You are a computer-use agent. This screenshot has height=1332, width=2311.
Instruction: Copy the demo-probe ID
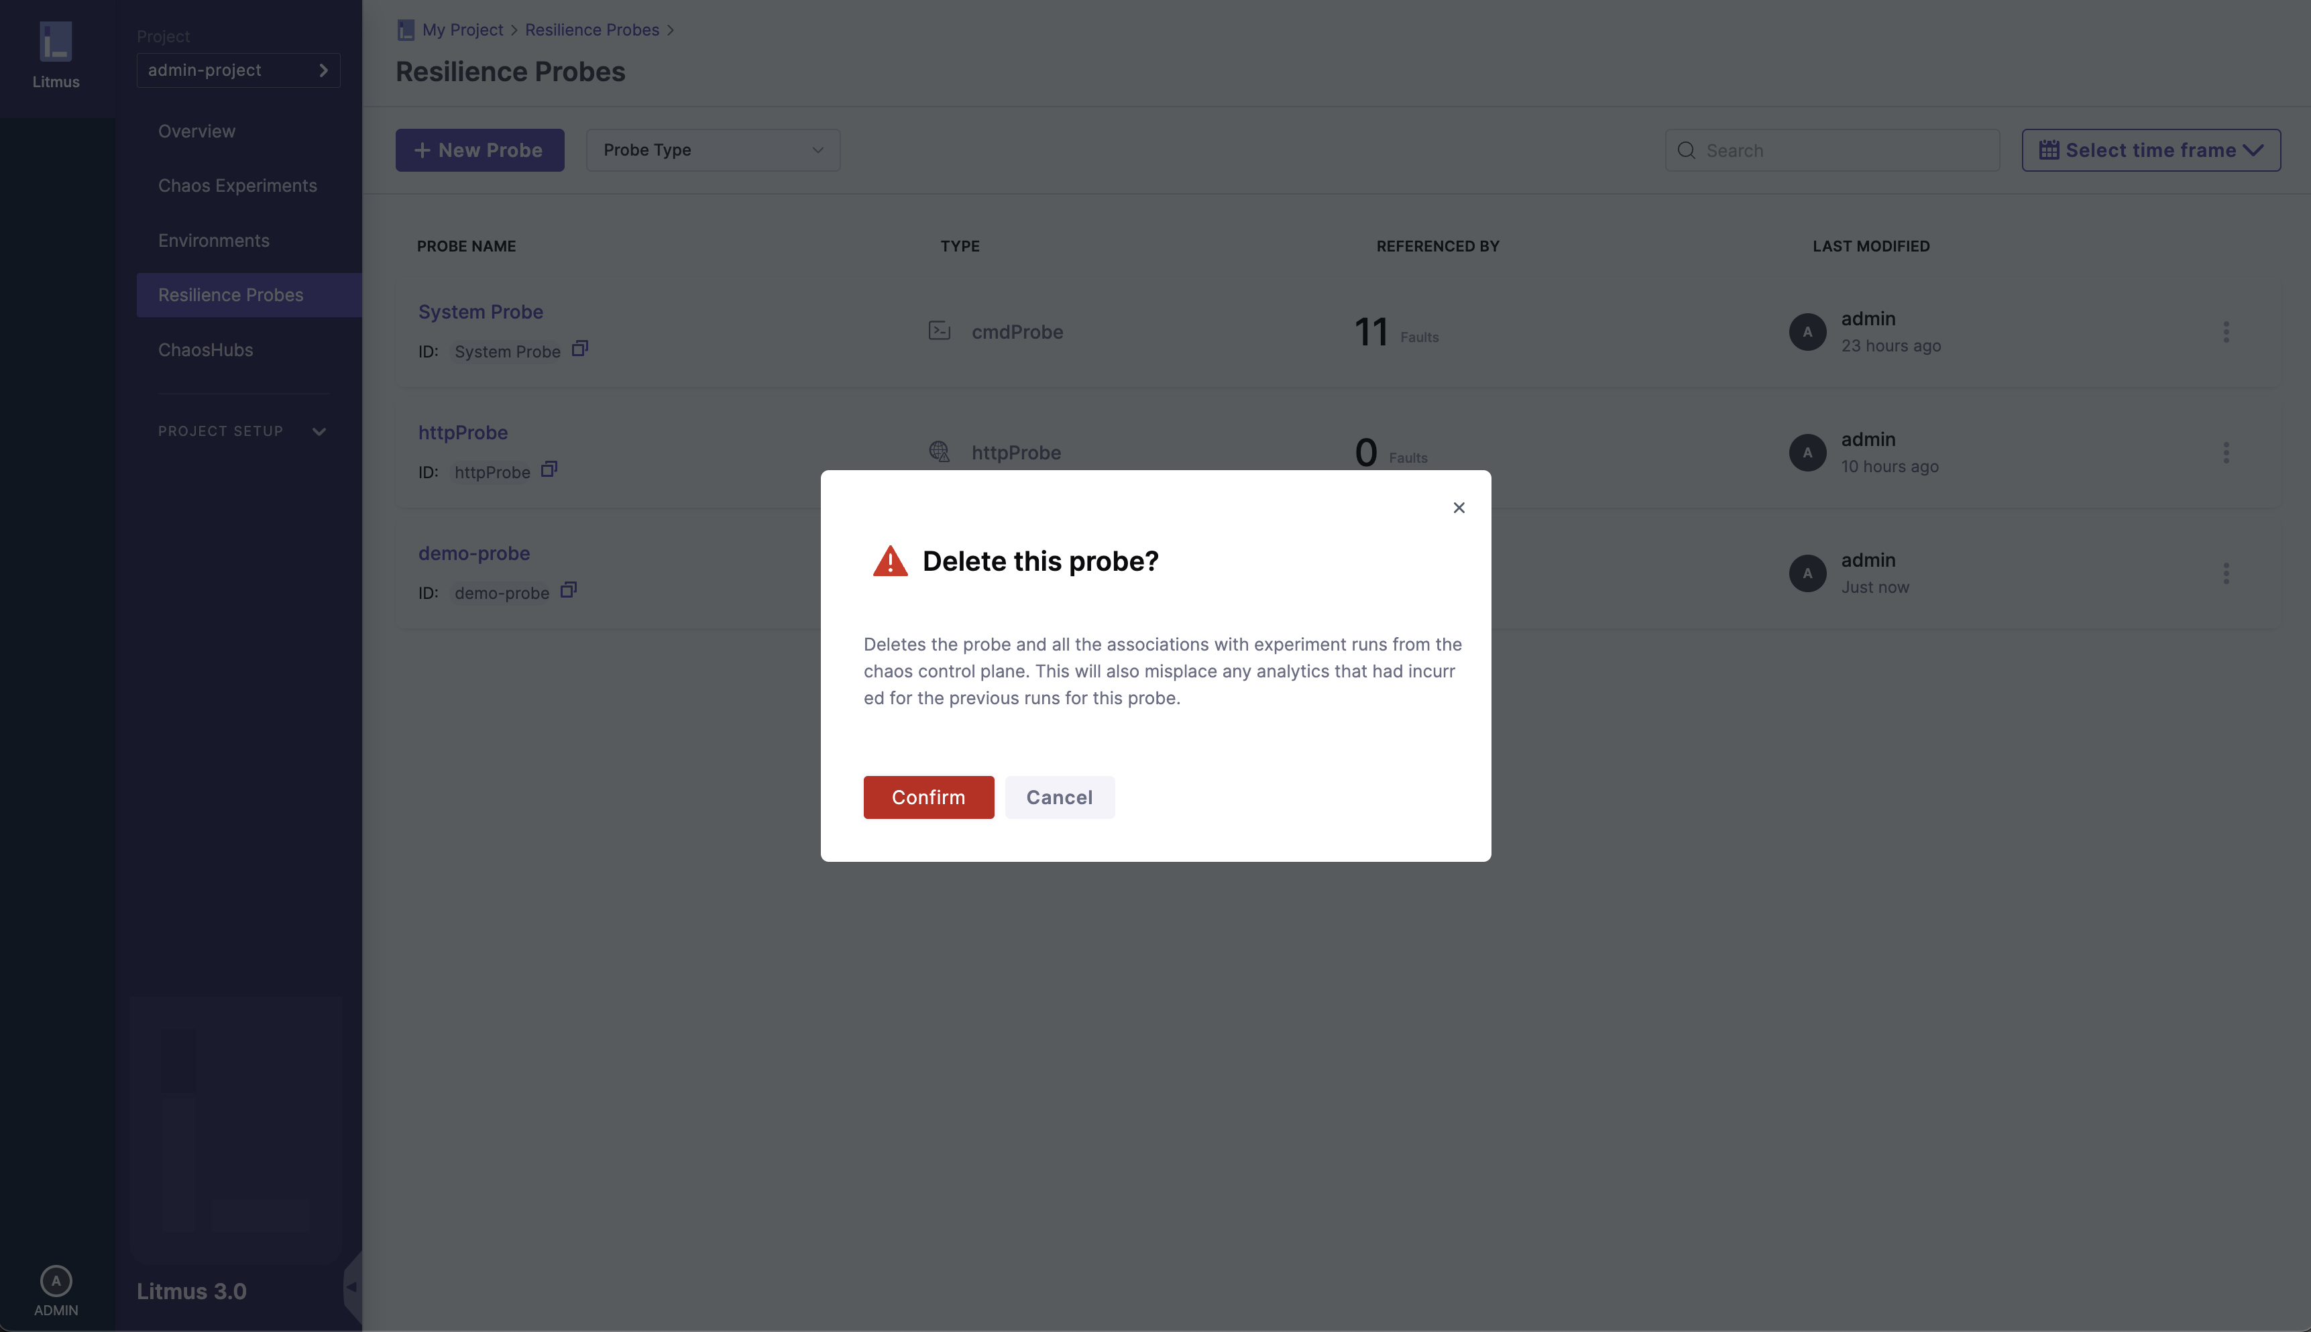[x=568, y=590]
